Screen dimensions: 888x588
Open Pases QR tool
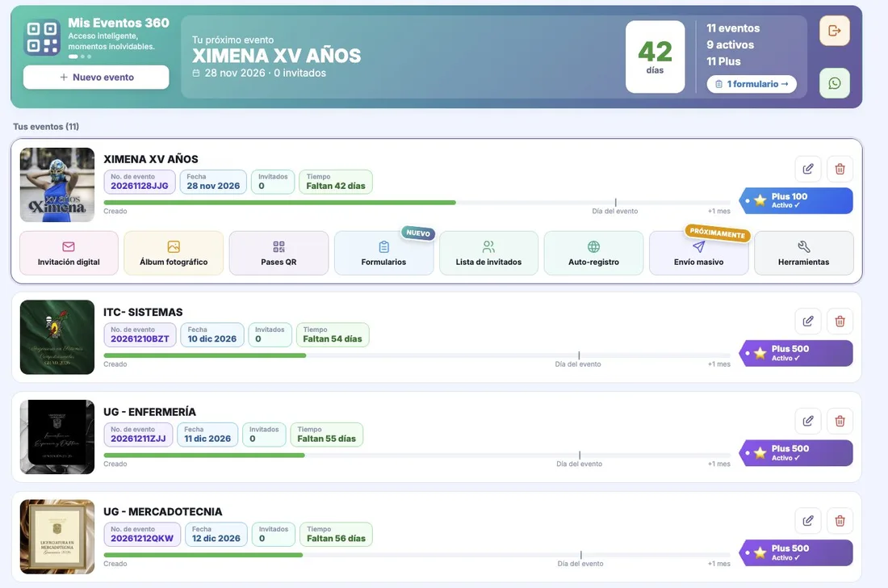click(x=279, y=254)
